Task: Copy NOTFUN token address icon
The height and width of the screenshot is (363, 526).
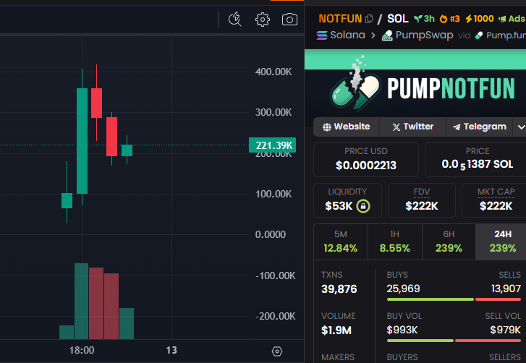Action: click(x=369, y=19)
